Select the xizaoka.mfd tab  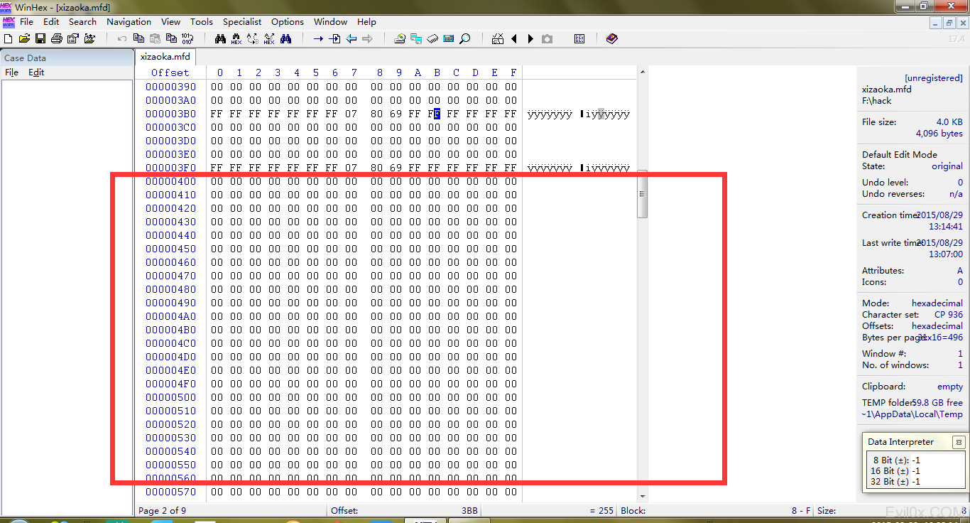click(x=164, y=57)
